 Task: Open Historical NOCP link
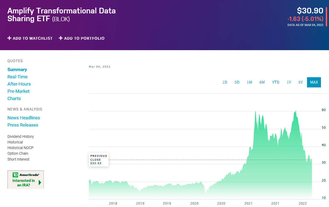point(20,148)
